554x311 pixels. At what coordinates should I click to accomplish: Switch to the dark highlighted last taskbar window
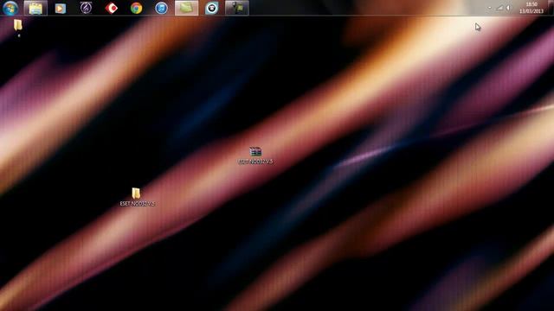click(236, 8)
